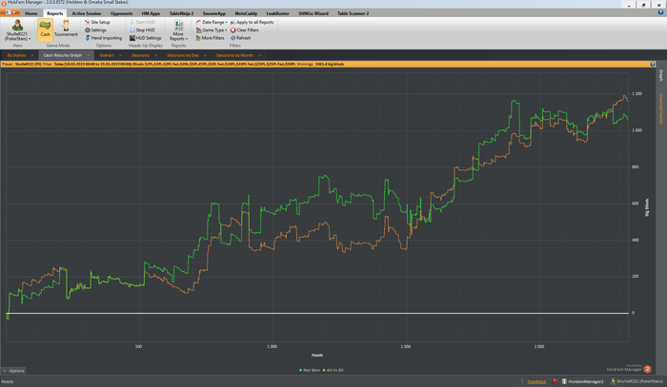Open the TableNinja 2 tab
The height and width of the screenshot is (387, 667).
[x=181, y=13]
